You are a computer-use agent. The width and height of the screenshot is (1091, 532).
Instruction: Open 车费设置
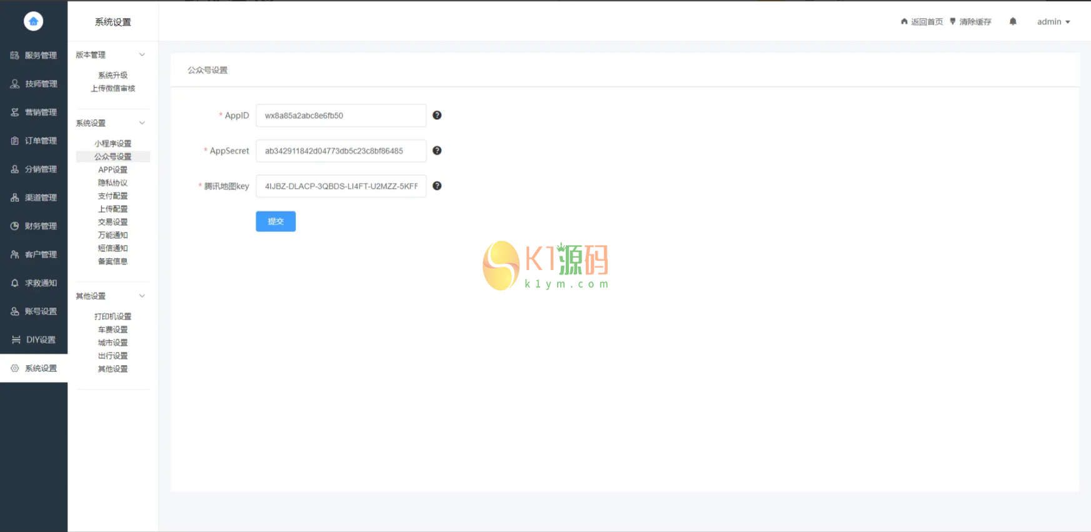(113, 329)
